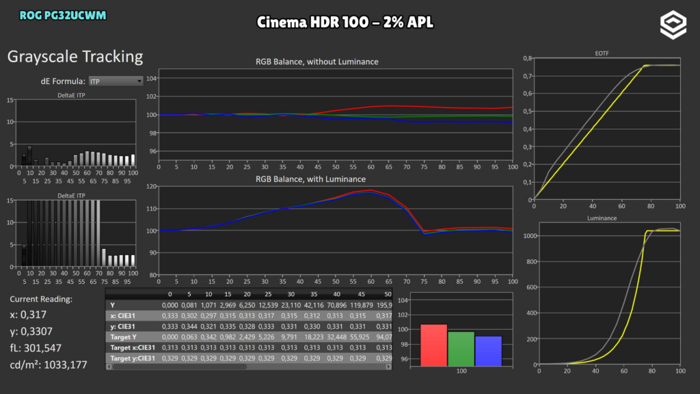The height and width of the screenshot is (394, 700).
Task: Click the Target Y cell reading 2,429
Action: 247,337
